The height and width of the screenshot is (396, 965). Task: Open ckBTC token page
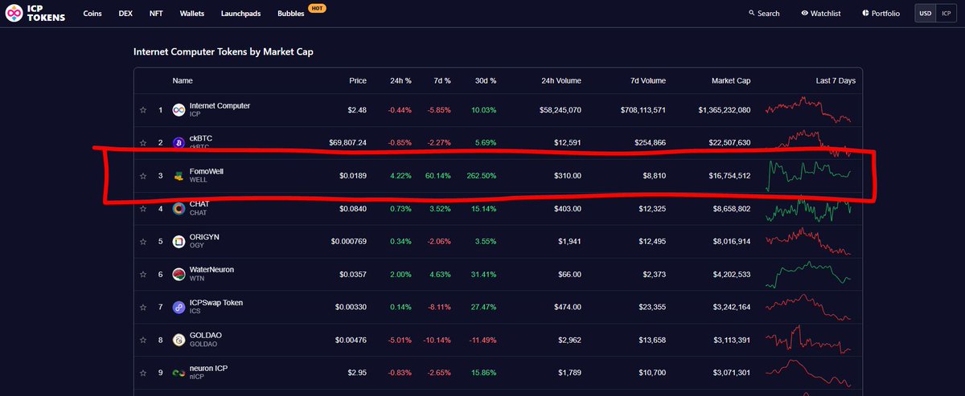(x=200, y=139)
